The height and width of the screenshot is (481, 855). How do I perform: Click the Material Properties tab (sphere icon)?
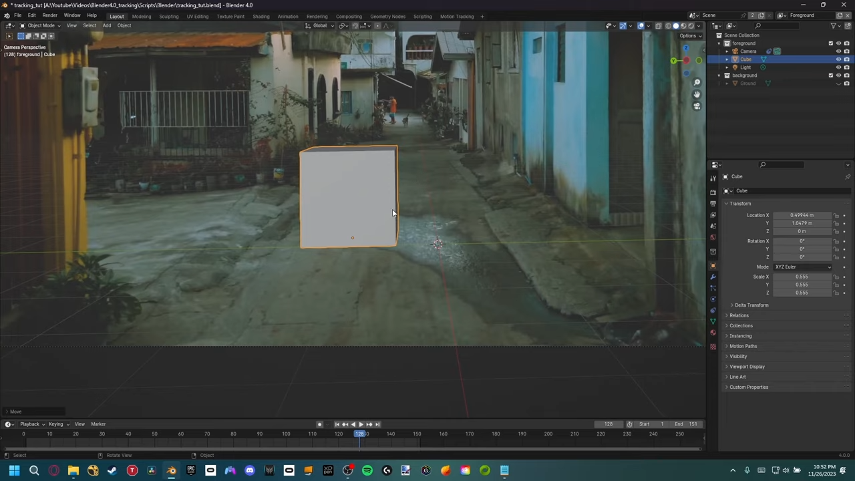713,331
